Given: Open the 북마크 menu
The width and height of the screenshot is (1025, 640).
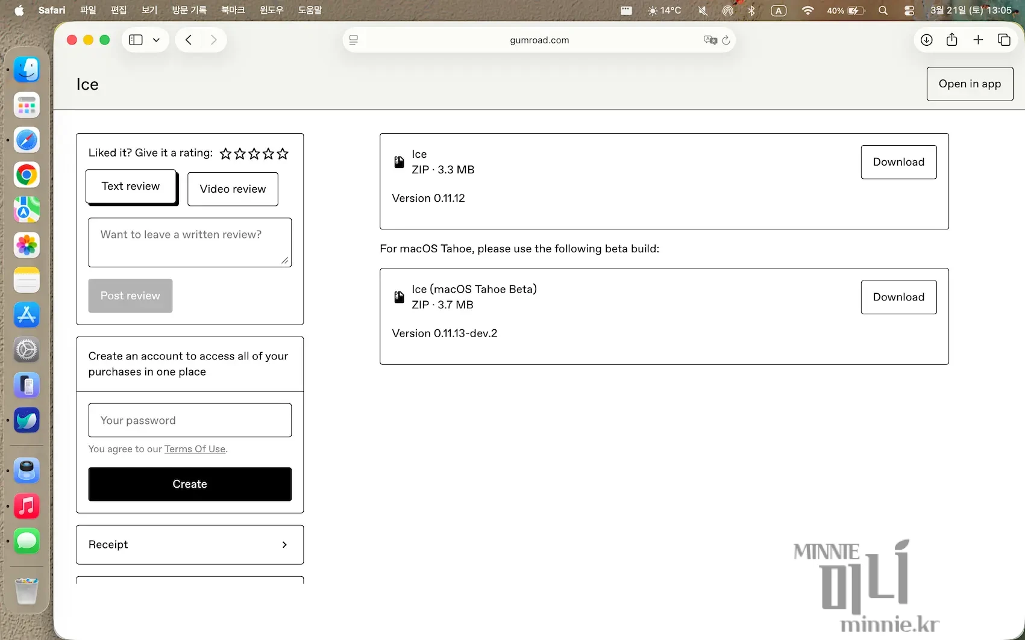Looking at the screenshot, I should point(233,10).
